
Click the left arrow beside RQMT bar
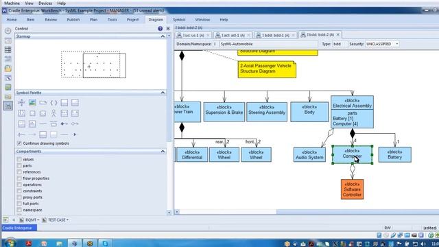14,220
